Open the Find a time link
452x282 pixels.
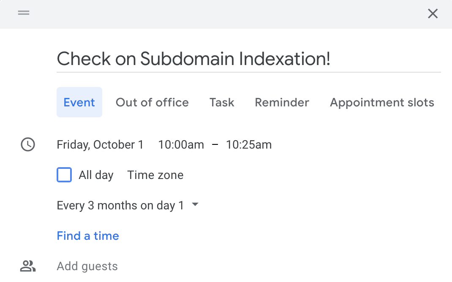88,236
